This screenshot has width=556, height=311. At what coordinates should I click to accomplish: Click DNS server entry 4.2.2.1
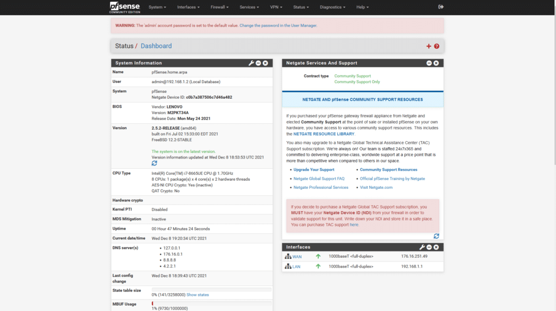point(169,266)
